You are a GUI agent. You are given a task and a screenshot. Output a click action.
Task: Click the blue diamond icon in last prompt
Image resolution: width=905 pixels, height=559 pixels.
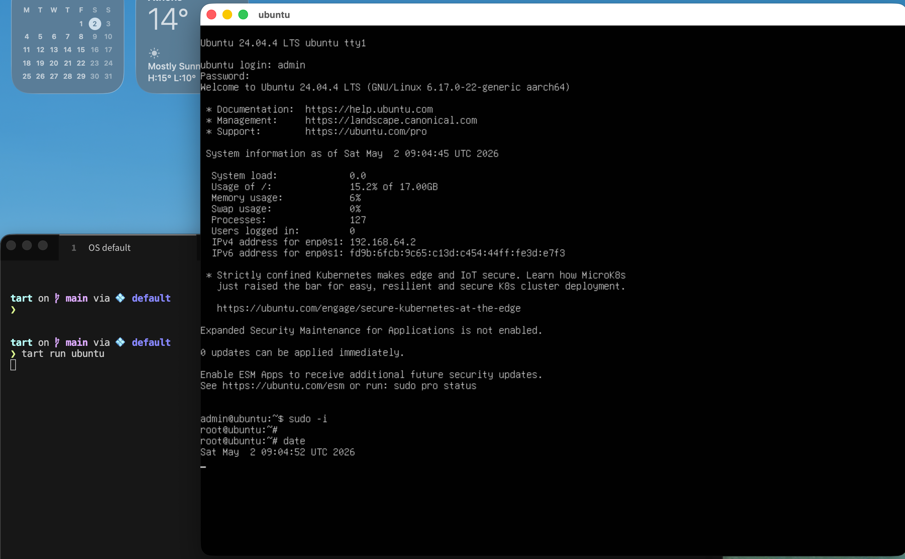click(120, 342)
